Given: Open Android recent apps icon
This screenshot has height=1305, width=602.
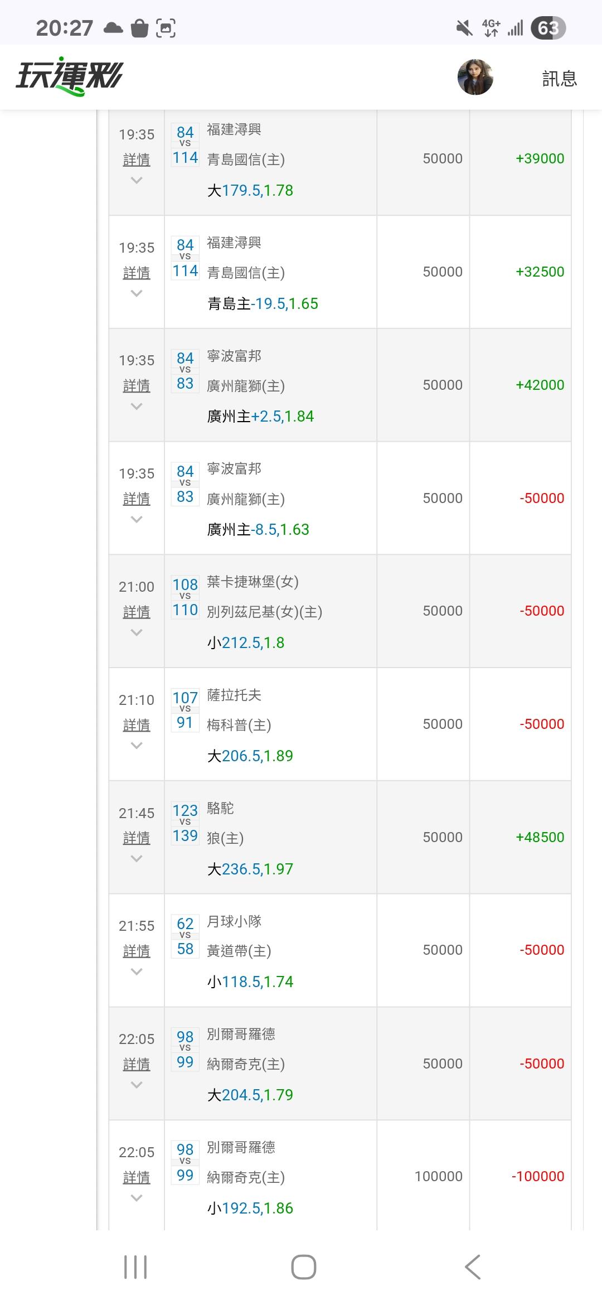Looking at the screenshot, I should [x=135, y=1267].
